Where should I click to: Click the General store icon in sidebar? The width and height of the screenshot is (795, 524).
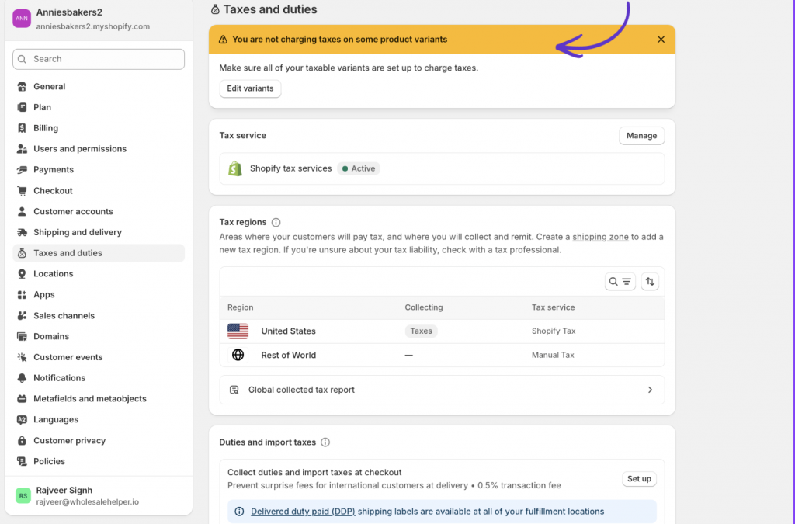[22, 87]
